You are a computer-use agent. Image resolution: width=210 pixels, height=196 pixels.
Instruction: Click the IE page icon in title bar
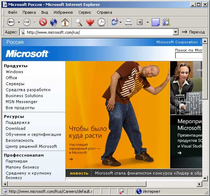(x=5, y=5)
